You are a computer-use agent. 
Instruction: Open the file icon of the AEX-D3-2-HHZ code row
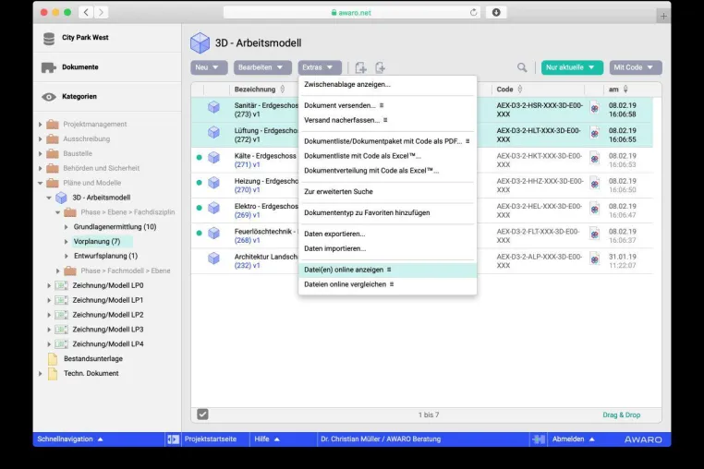[594, 184]
